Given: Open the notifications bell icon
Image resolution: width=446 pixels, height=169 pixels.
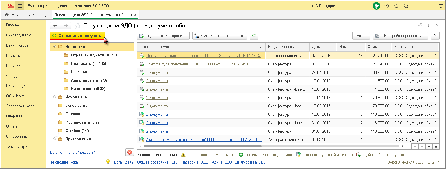Looking at the screenshot, I should 376,6.
